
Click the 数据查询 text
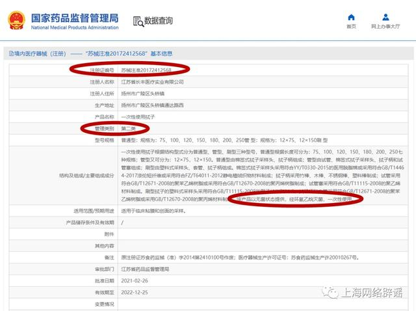(x=159, y=21)
